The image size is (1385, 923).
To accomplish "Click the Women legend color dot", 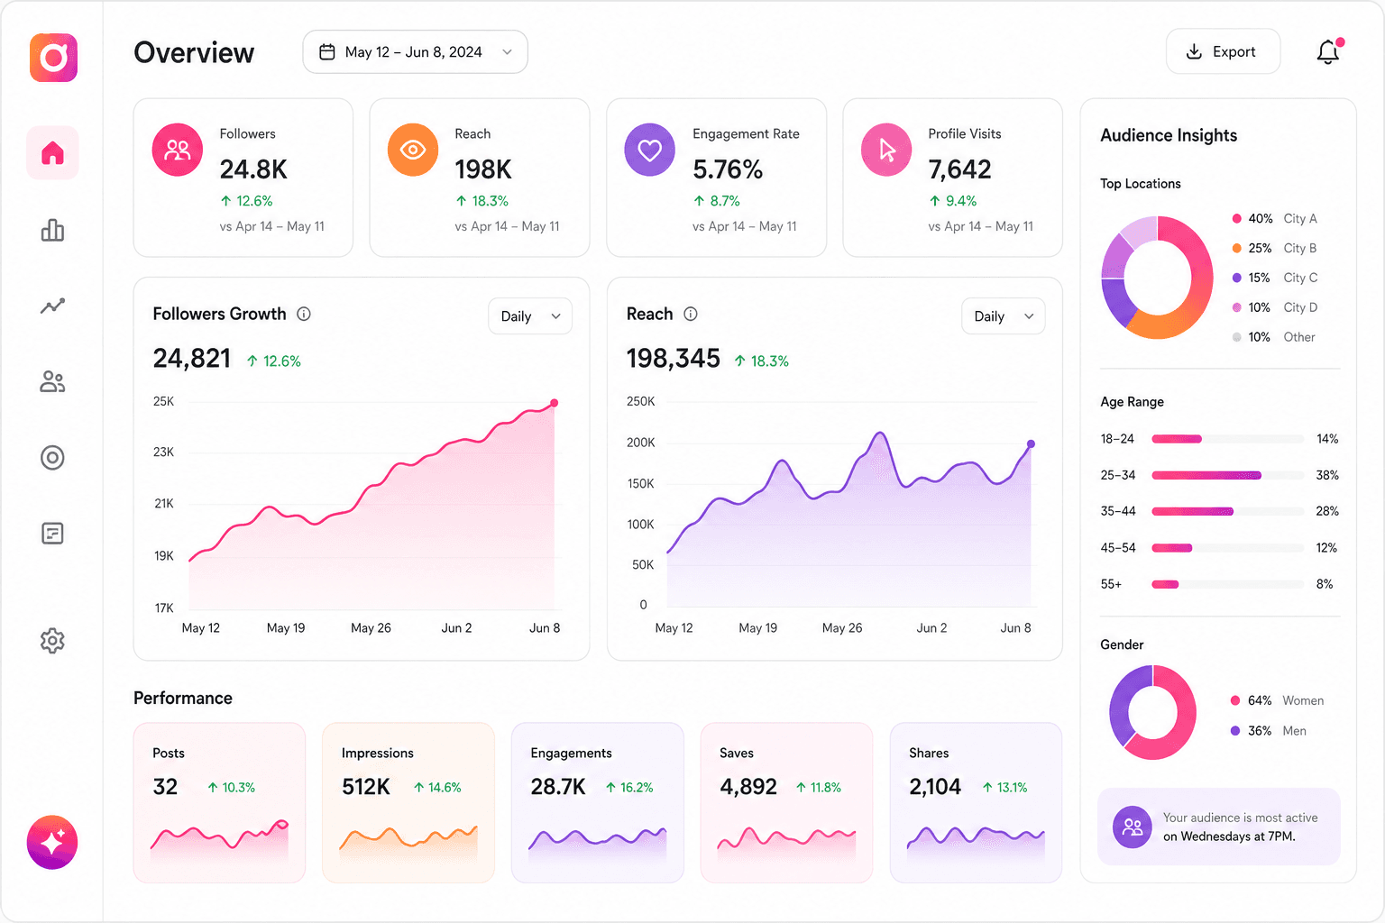I will [x=1235, y=701].
